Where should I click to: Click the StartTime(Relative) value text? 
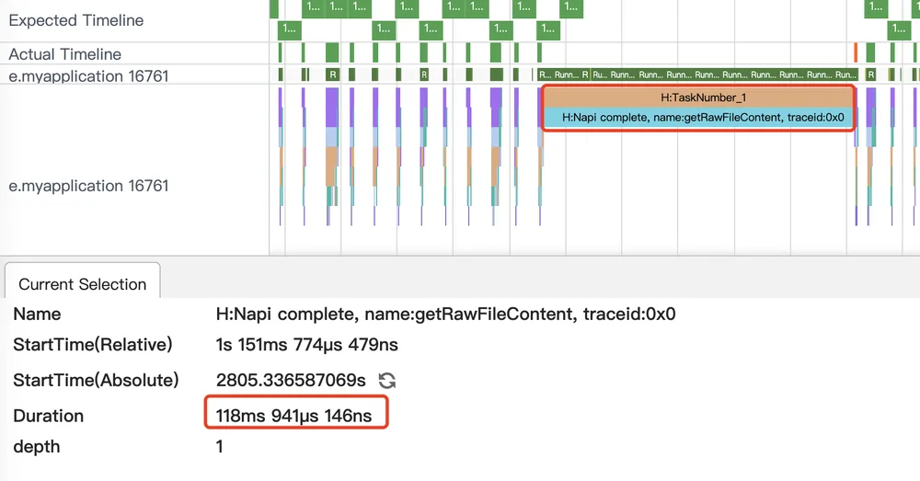click(x=307, y=344)
